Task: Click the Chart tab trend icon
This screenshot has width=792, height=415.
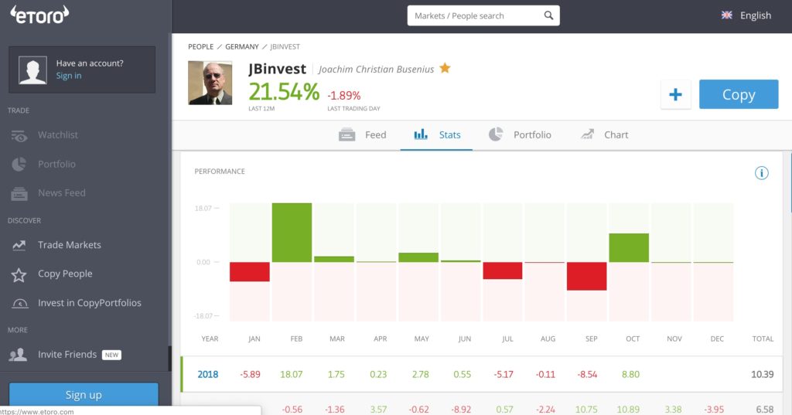Action: 587,134
